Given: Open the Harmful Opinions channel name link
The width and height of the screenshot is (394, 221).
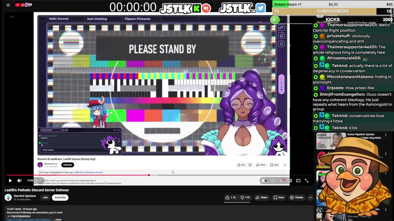Looking at the screenshot, I should click(x=25, y=196).
